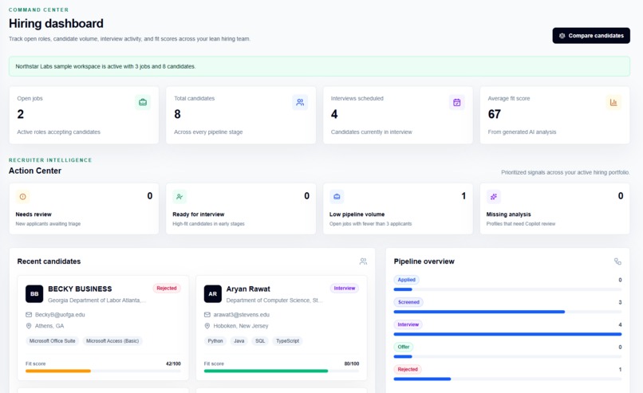Click Becky Business orange fit score bar
This screenshot has width=643, height=393.
coord(57,371)
